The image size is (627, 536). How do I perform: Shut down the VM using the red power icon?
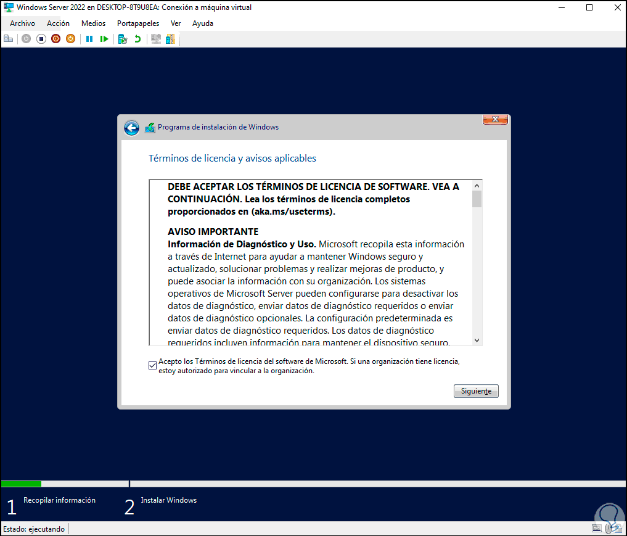point(56,39)
